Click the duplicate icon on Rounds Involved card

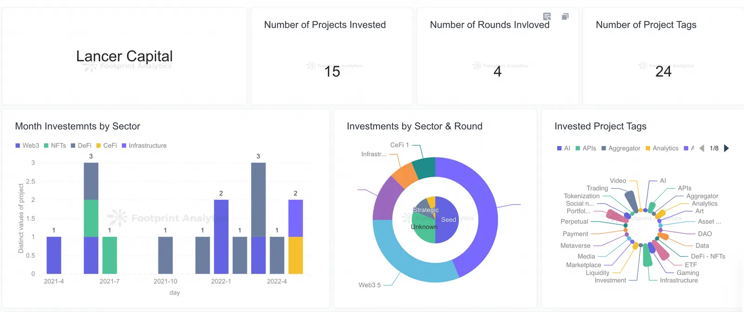point(565,17)
